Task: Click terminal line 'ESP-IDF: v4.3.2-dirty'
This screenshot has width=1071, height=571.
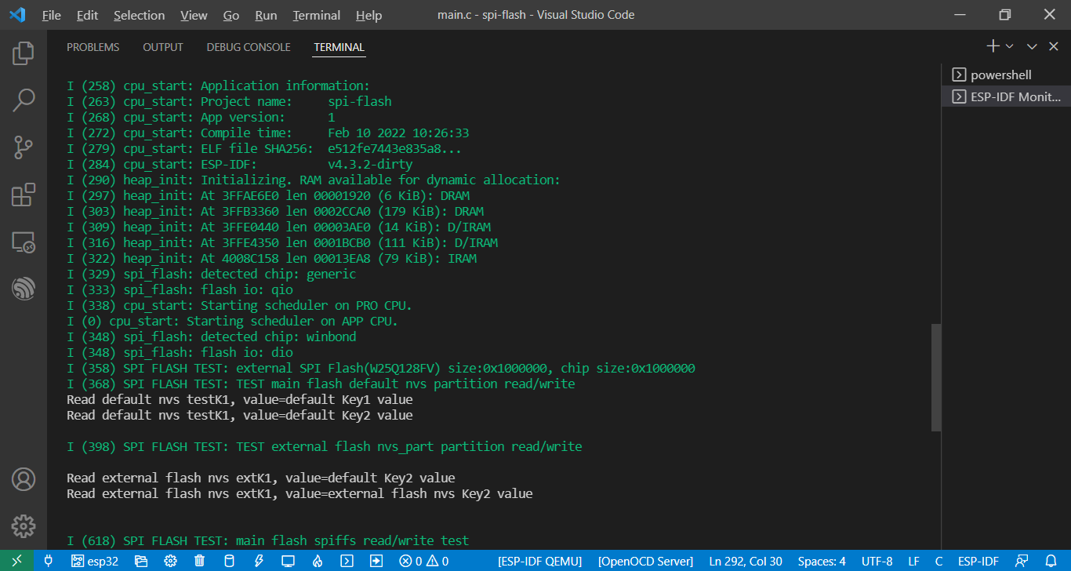Action: [240, 164]
